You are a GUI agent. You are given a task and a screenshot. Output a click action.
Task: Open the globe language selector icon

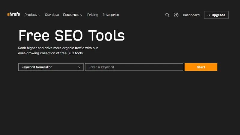176,15
